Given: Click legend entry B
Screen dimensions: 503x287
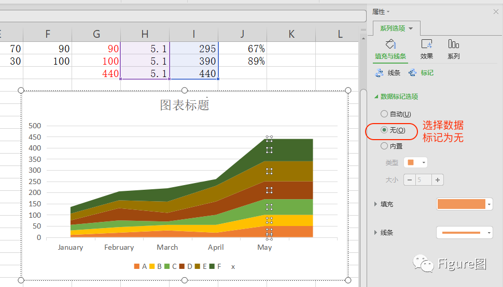Looking at the screenshot, I should point(156,266).
